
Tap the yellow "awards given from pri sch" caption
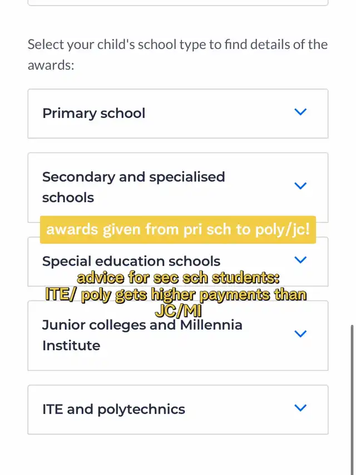(x=177, y=229)
